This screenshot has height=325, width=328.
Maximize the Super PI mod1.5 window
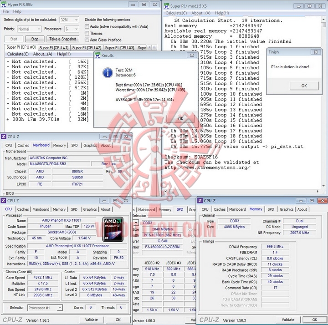point(309,6)
